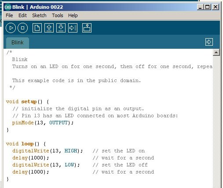Save sketch with the down-arrow icon
This screenshot has height=188, width=223.
point(61,28)
